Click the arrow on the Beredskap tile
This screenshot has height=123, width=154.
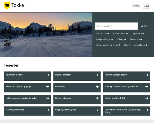click(97, 87)
